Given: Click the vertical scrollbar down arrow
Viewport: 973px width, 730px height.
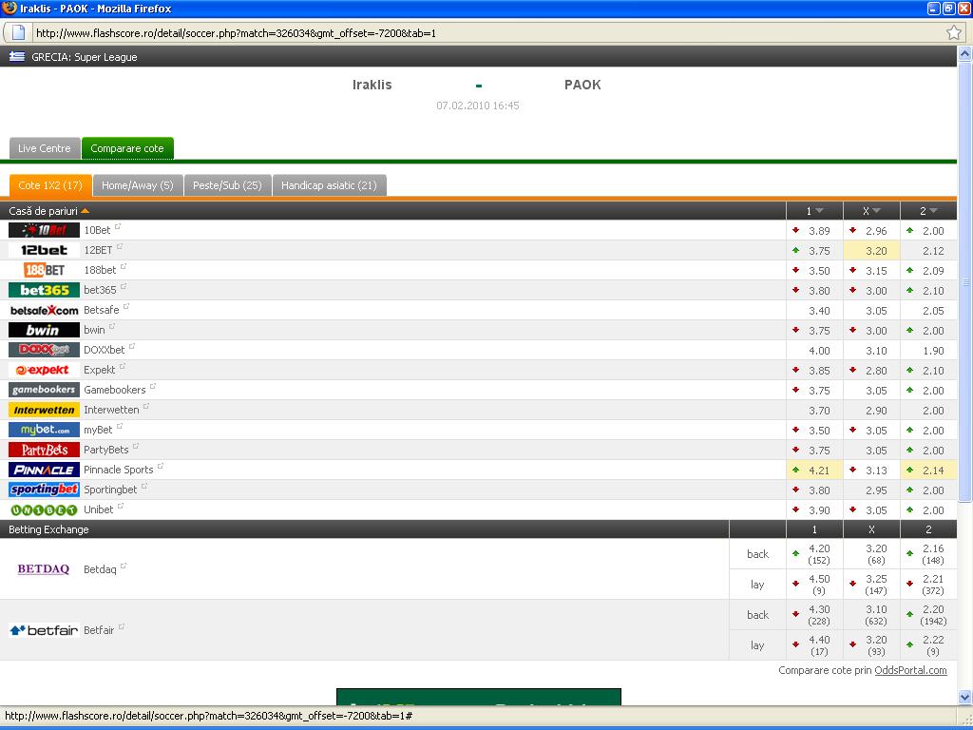Looking at the screenshot, I should pos(965,697).
